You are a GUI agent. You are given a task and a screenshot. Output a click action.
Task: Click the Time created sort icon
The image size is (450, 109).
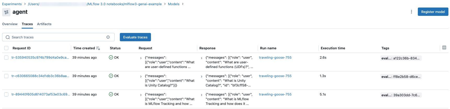[x=98, y=48]
